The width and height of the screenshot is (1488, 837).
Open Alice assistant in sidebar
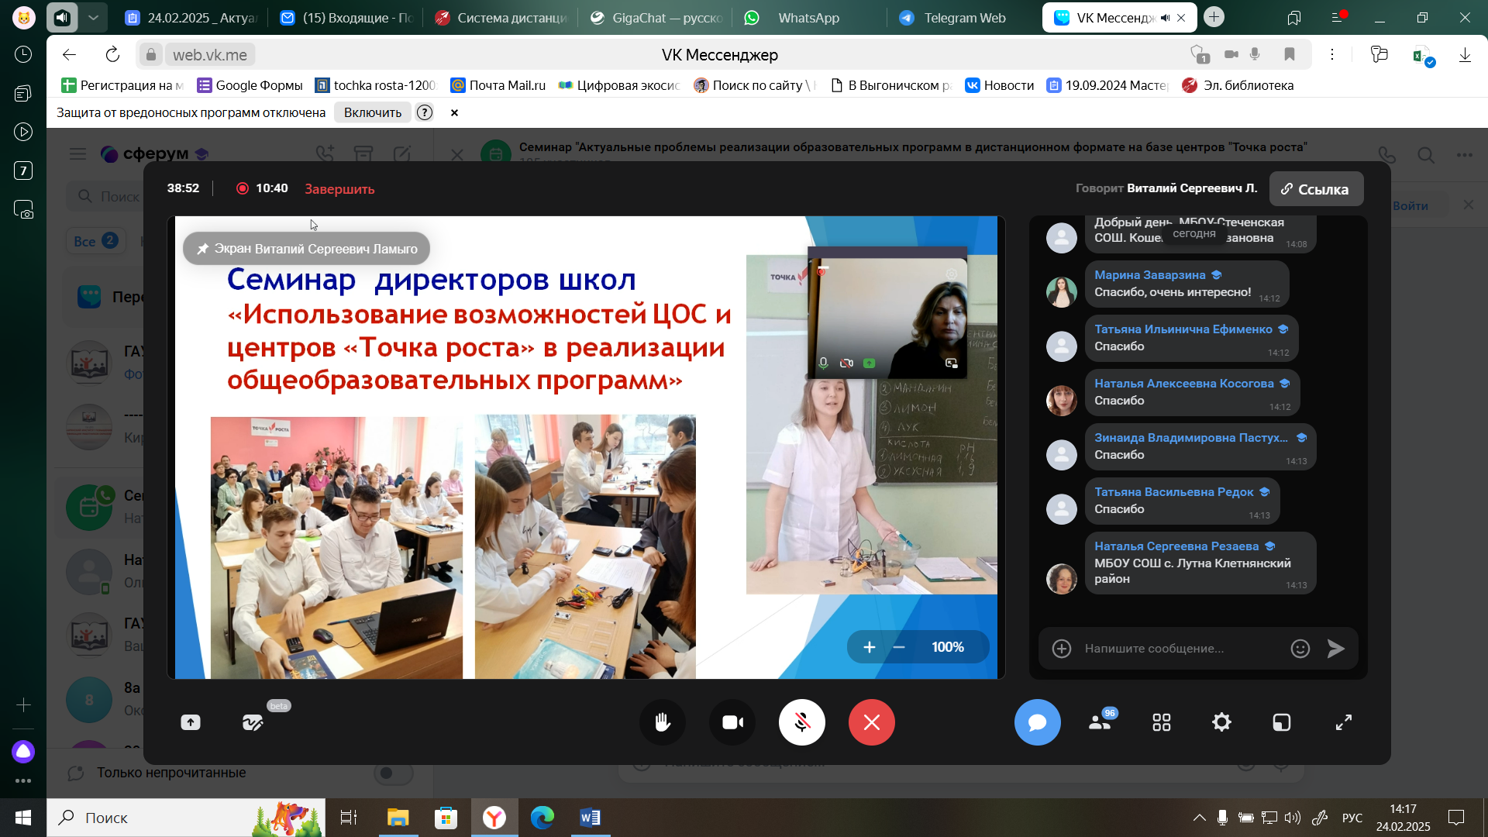coord(23,751)
